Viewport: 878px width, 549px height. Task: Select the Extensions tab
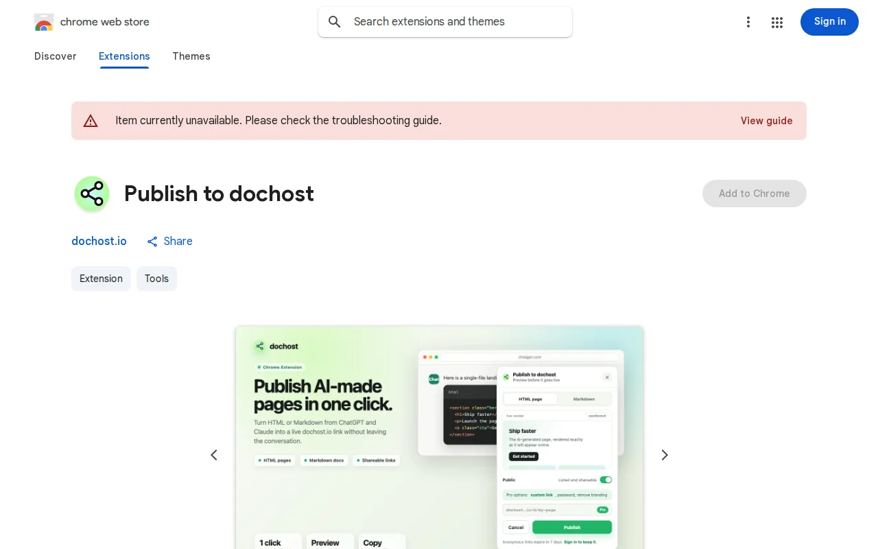(x=124, y=56)
